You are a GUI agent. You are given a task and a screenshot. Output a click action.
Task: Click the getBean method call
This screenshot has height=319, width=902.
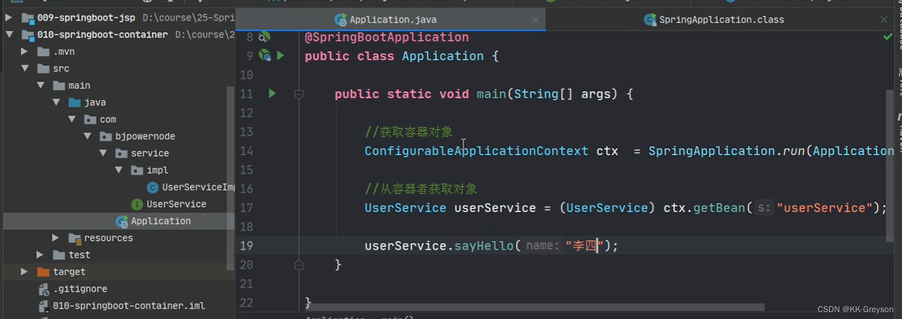coord(719,208)
